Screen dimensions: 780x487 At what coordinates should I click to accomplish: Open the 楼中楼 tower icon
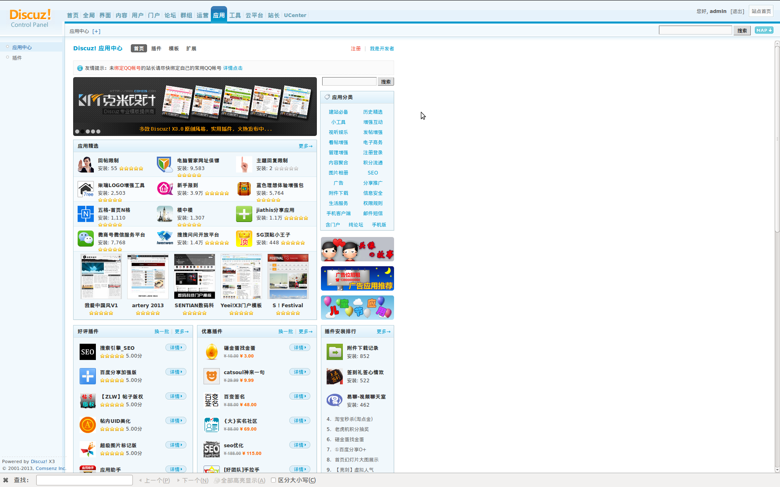165,214
